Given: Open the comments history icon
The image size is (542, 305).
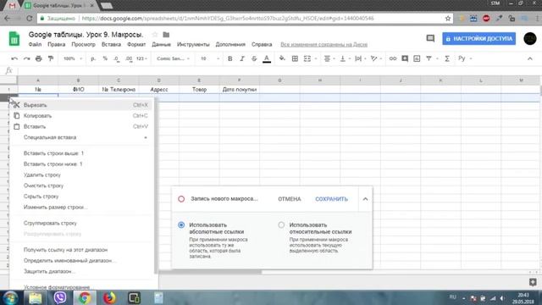Looking at the screenshot, I should (430, 38).
